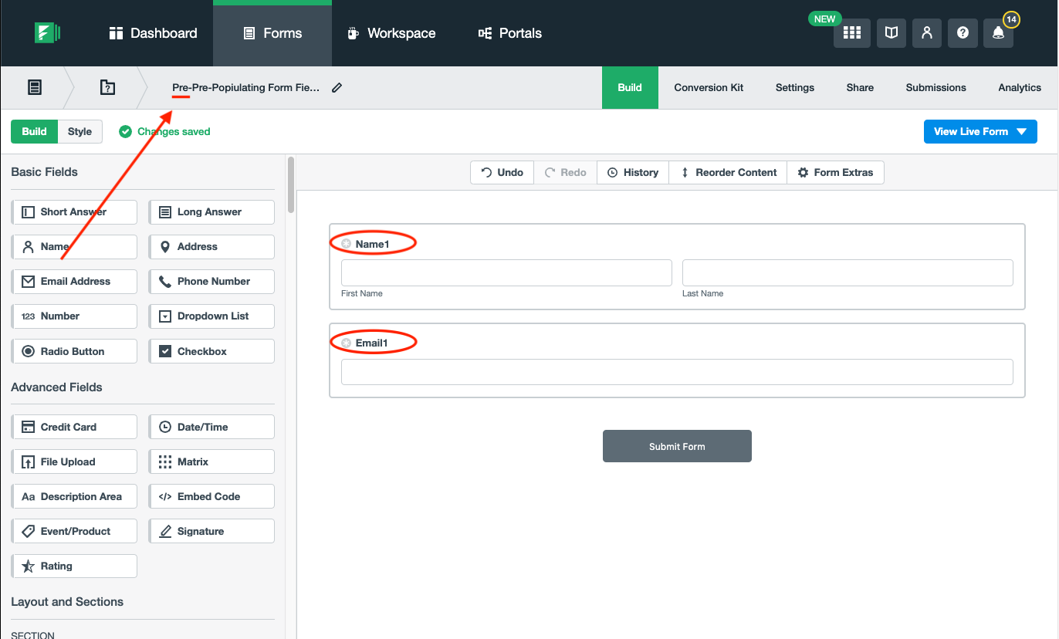Open the user account icon
Screen dimensions: 1059x639
[x=927, y=33]
